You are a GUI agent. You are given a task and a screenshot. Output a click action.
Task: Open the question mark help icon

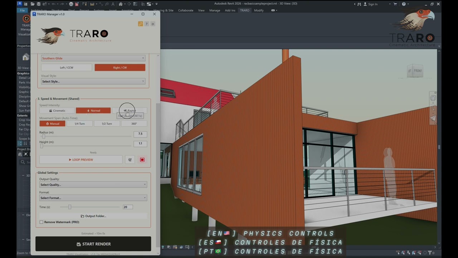tap(146, 24)
